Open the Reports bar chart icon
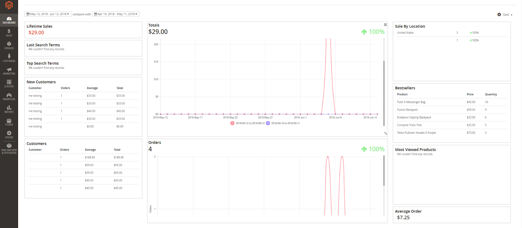The height and width of the screenshot is (228, 522). 9,109
